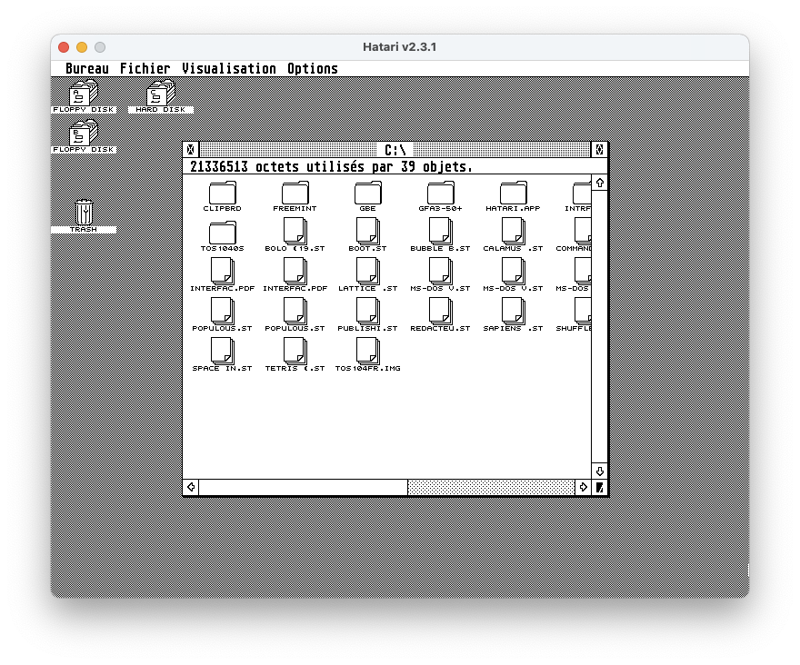
Task: Select the GBE folder
Action: (x=368, y=196)
